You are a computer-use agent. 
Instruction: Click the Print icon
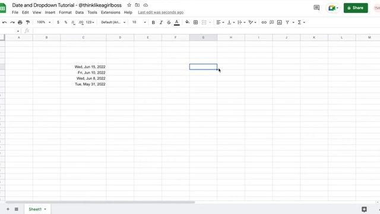(x=20, y=23)
